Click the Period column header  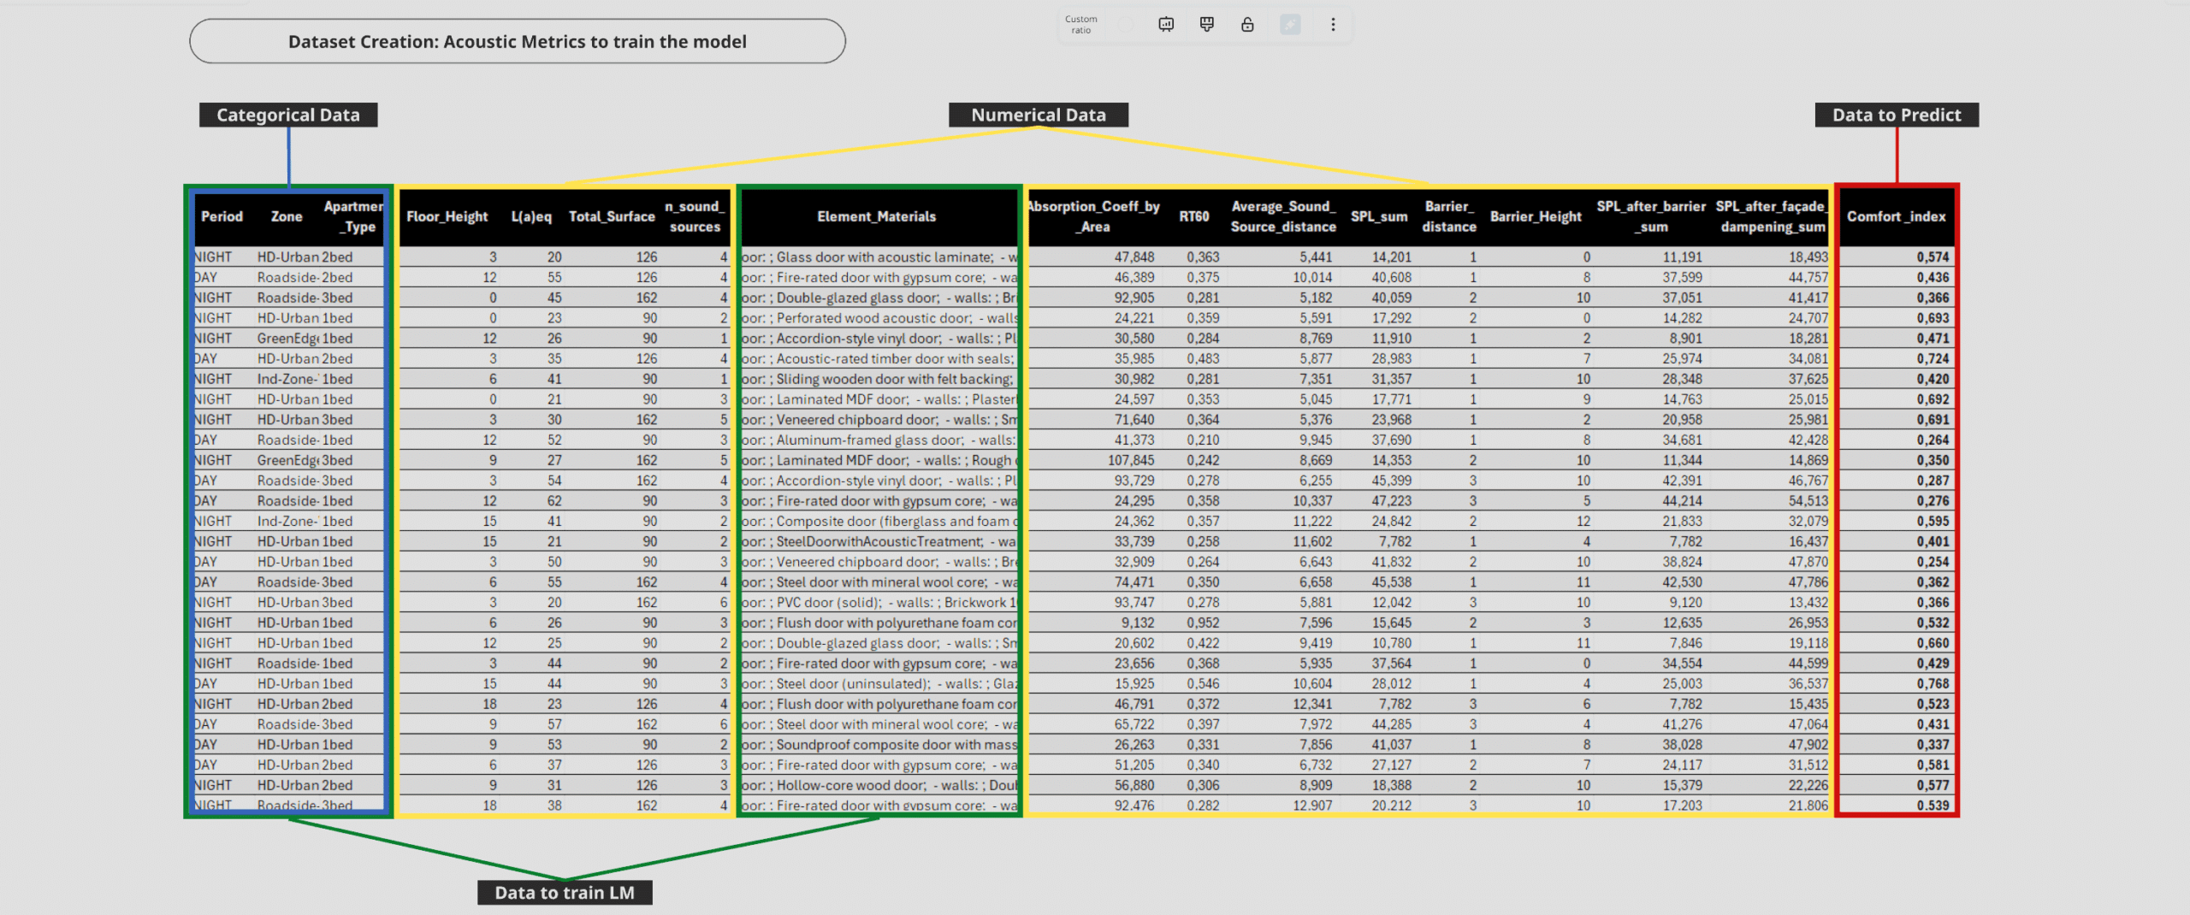(x=222, y=216)
